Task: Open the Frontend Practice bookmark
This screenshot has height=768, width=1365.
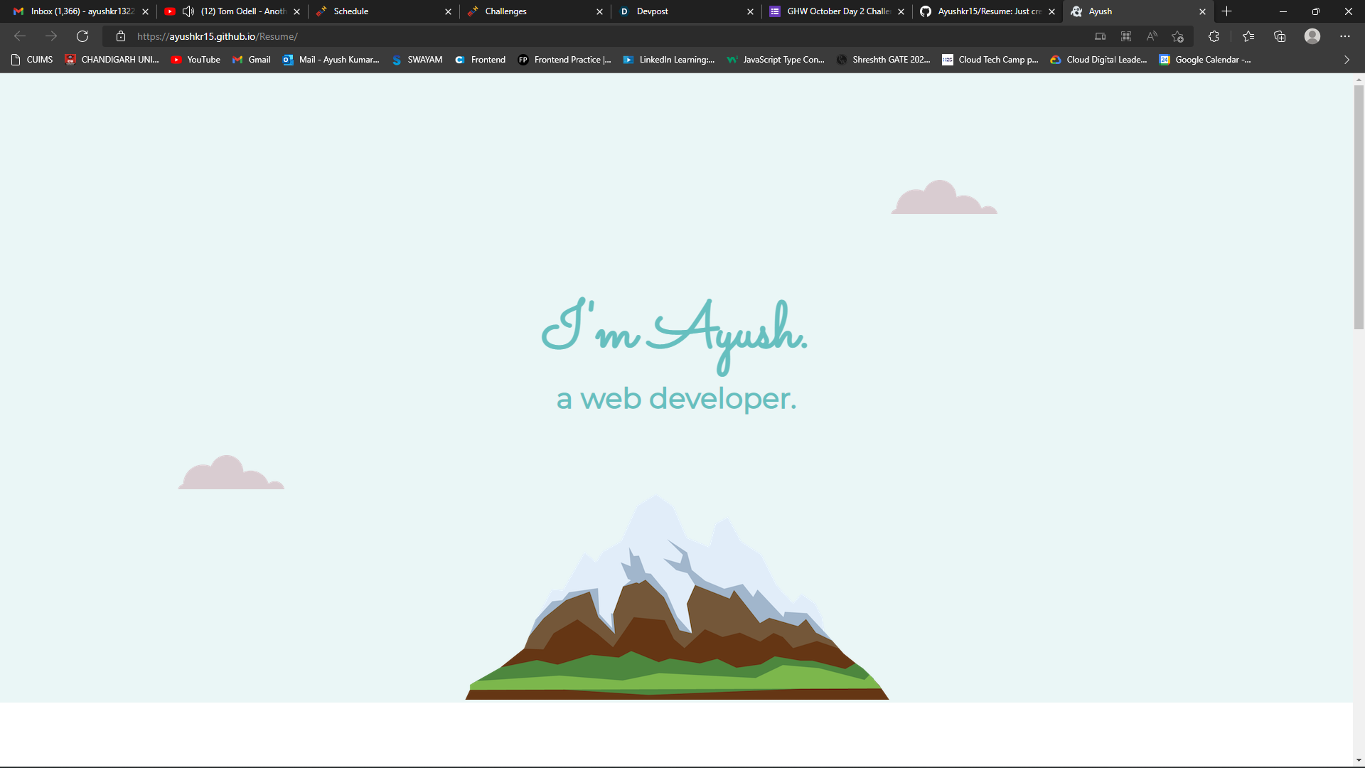Action: coord(564,60)
